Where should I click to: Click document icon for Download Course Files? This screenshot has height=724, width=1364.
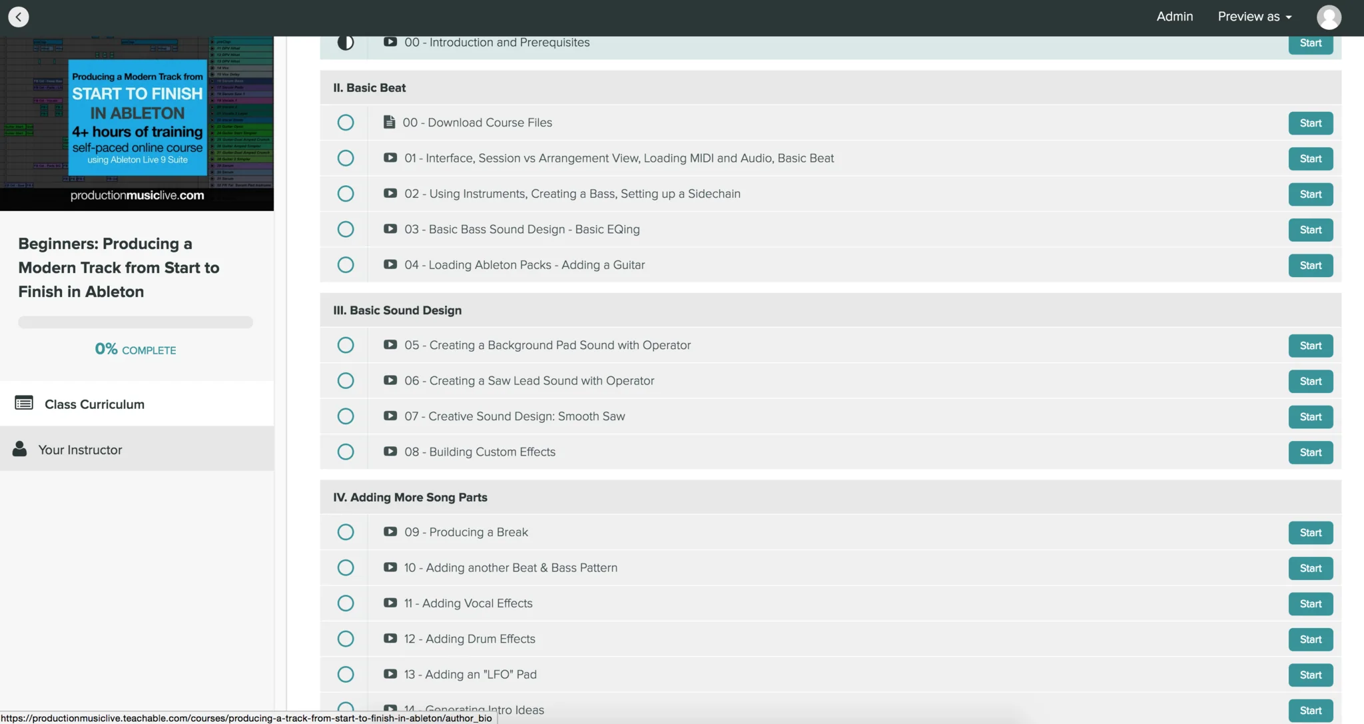(389, 122)
